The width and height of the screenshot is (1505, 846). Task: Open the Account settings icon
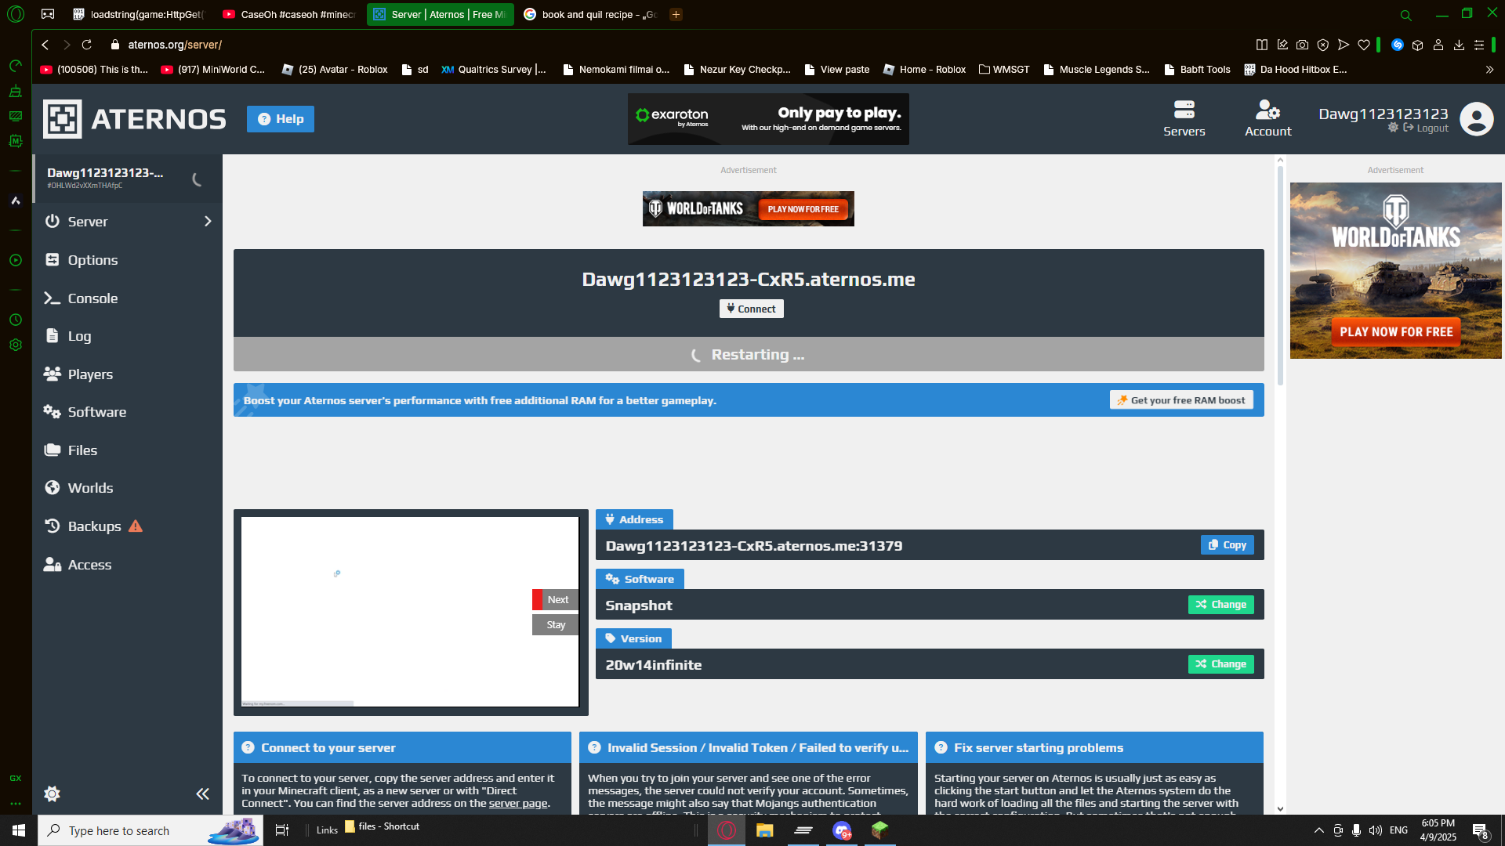point(1267,119)
